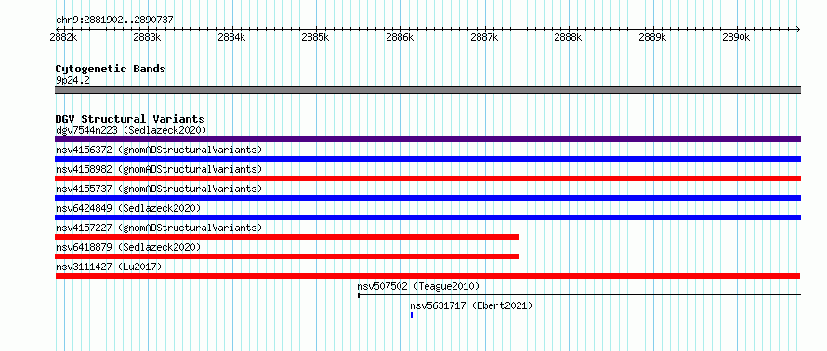Select the 2886k ruler tick label
Image resolution: width=827 pixels, height=351 pixels.
click(x=400, y=38)
